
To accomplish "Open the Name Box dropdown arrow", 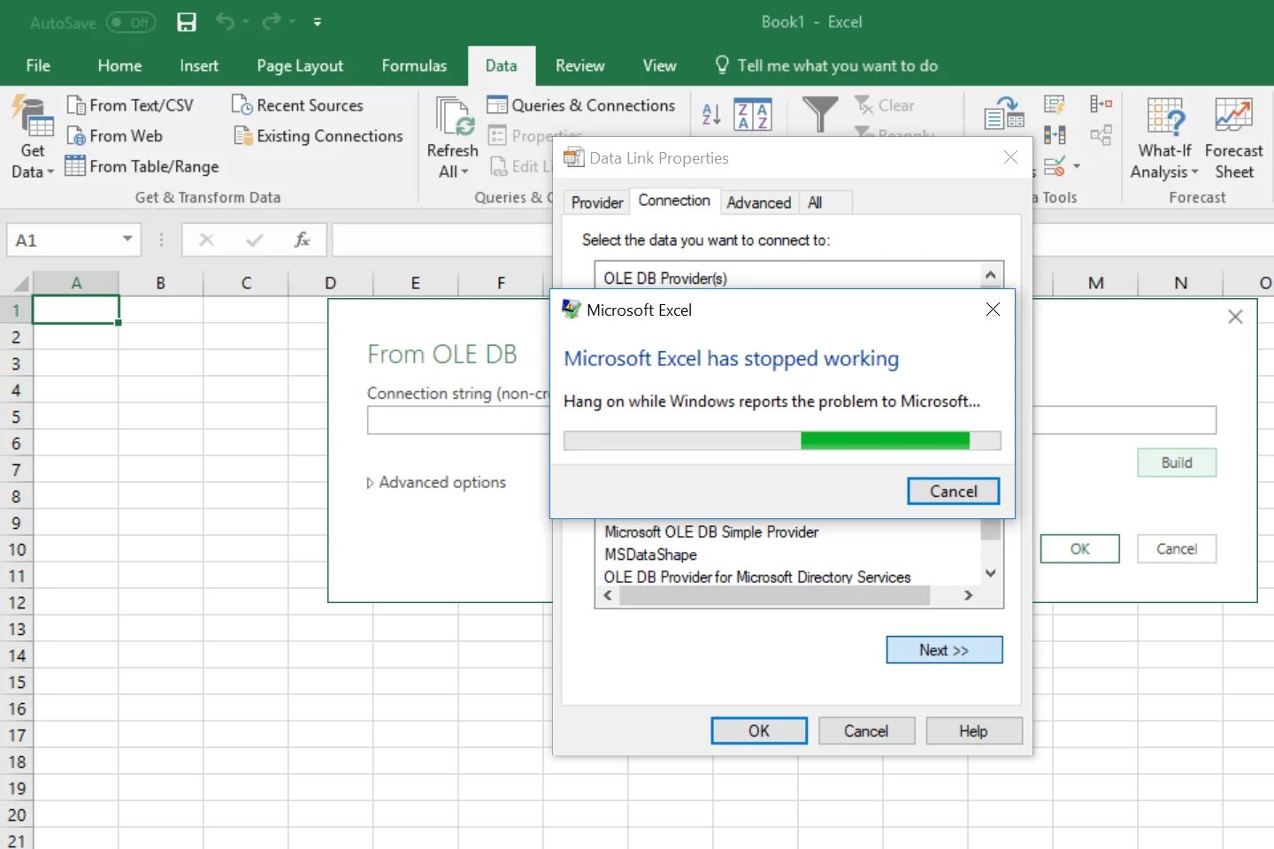I will [127, 240].
